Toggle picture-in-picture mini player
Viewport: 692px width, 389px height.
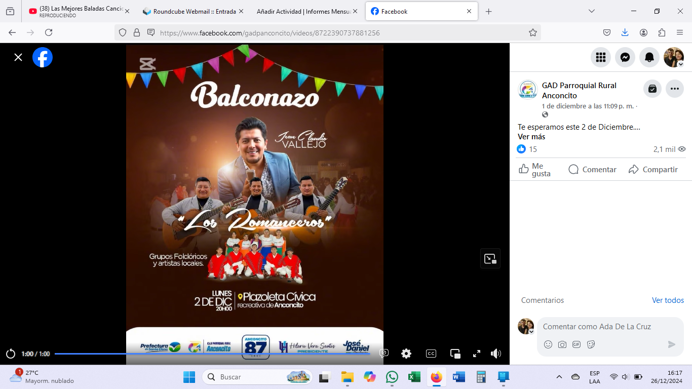point(455,354)
